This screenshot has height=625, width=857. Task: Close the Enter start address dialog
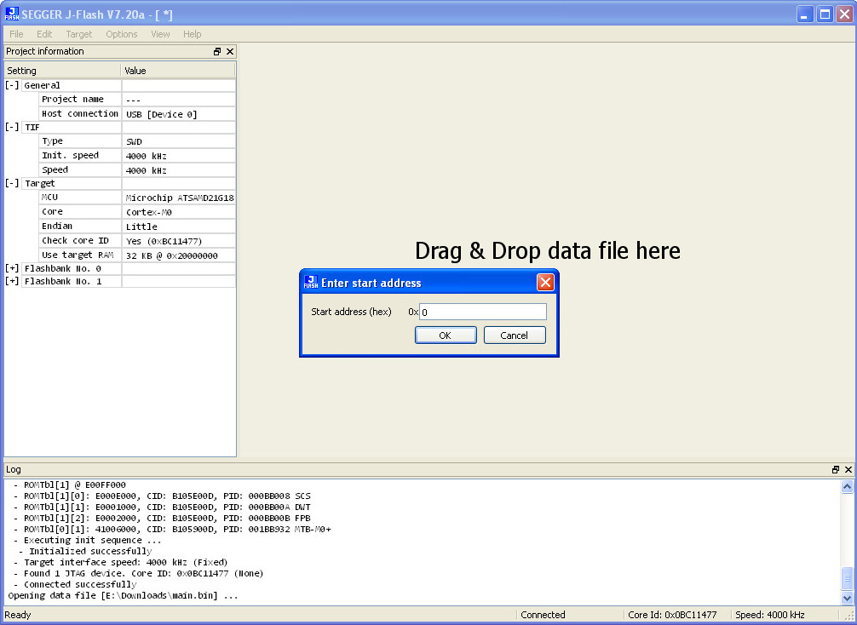click(x=545, y=283)
